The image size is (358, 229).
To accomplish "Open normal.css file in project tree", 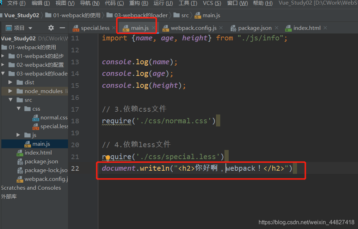I will tap(50, 117).
